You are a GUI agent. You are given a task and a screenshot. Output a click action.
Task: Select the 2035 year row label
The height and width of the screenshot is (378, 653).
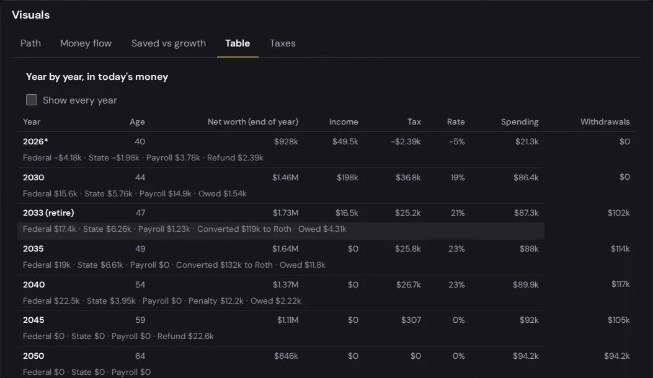point(33,248)
